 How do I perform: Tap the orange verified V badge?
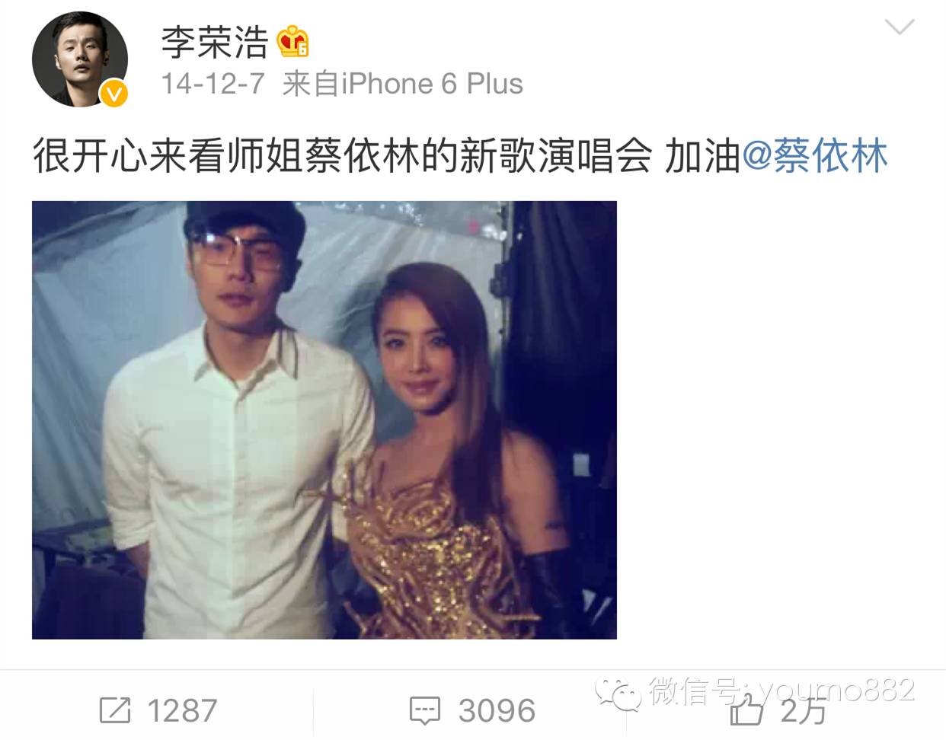(x=113, y=94)
